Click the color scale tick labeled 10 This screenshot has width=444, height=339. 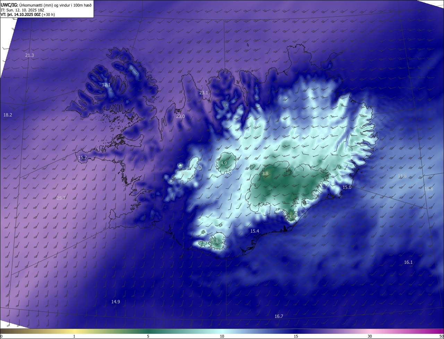pos(222,336)
